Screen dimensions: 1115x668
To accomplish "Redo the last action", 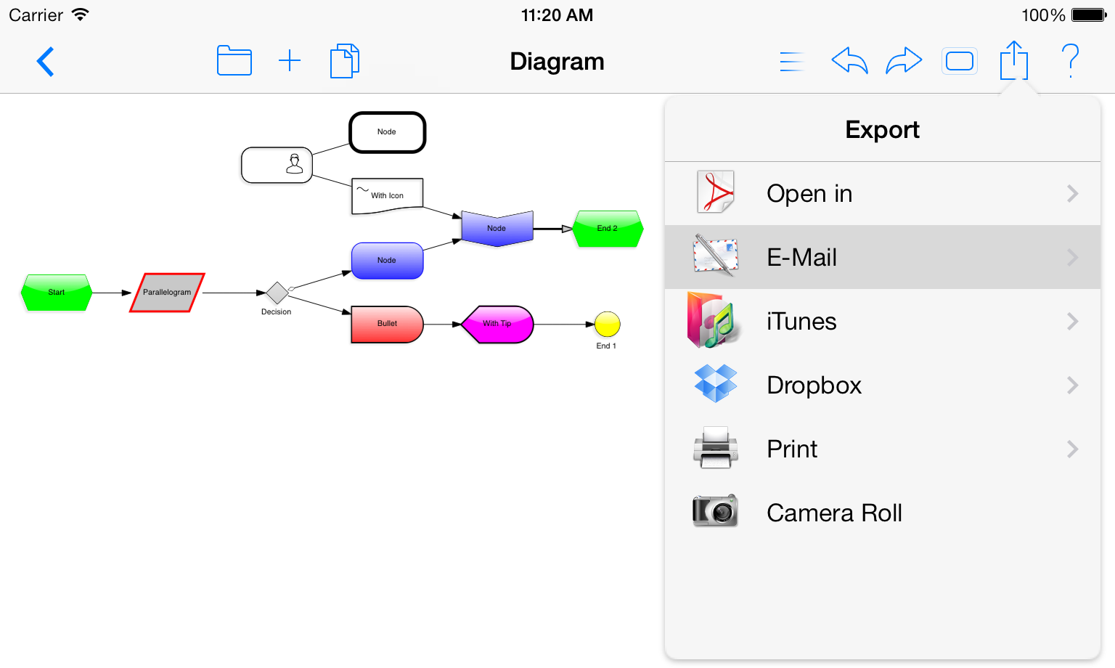I will 904,61.
